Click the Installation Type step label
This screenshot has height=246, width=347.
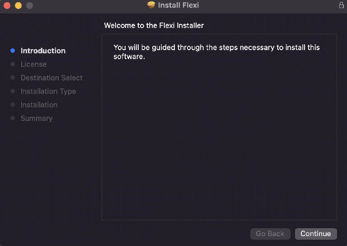tap(48, 91)
